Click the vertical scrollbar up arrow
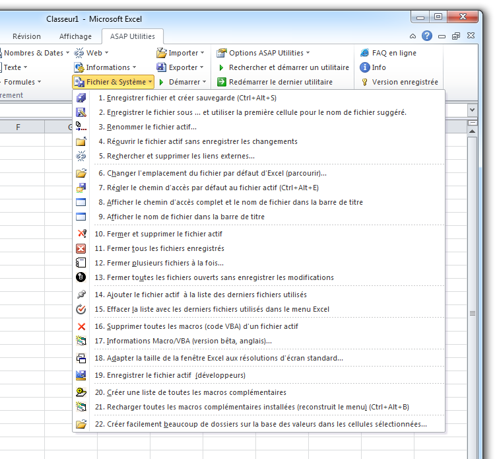This screenshot has width=495, height=459. click(473, 131)
